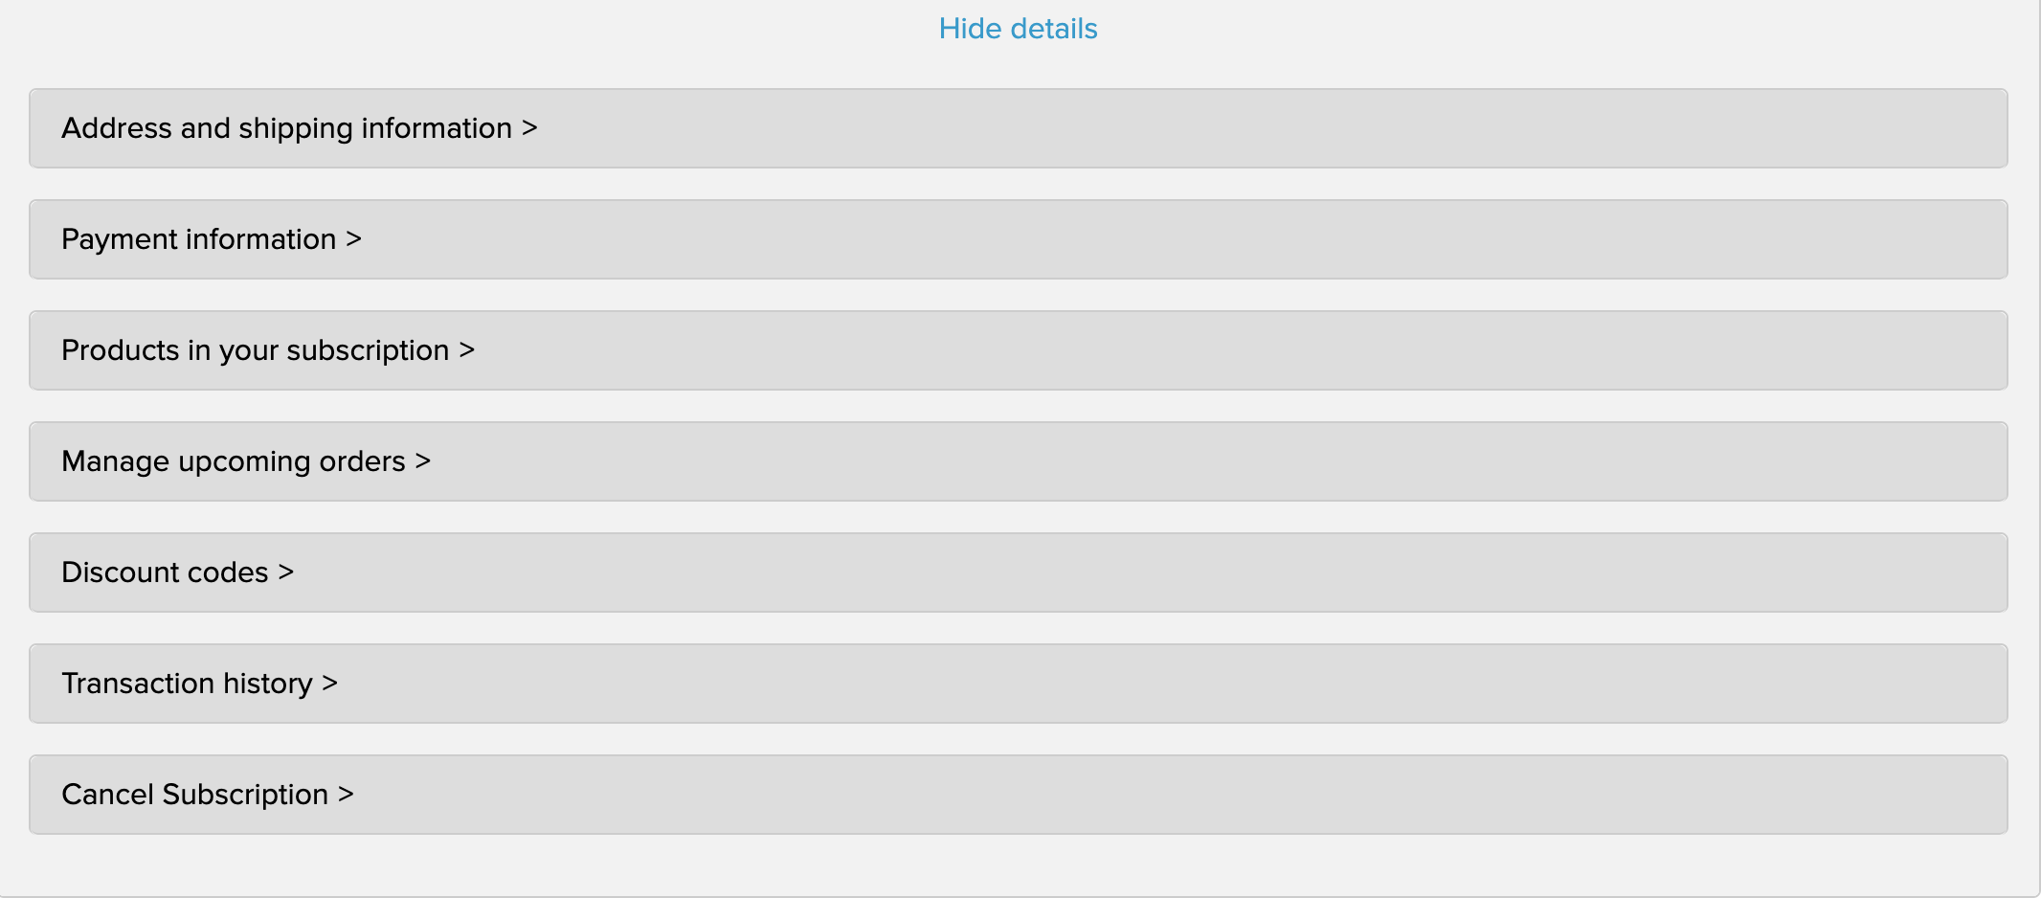This screenshot has height=898, width=2041.
Task: Click the arrow after Products in your subscription
Action: [x=467, y=350]
